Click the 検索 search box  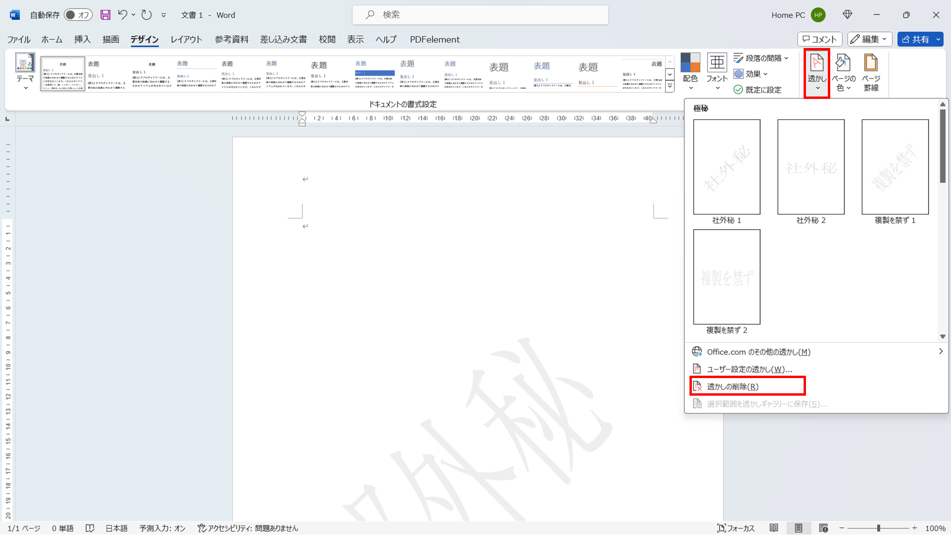click(x=480, y=15)
